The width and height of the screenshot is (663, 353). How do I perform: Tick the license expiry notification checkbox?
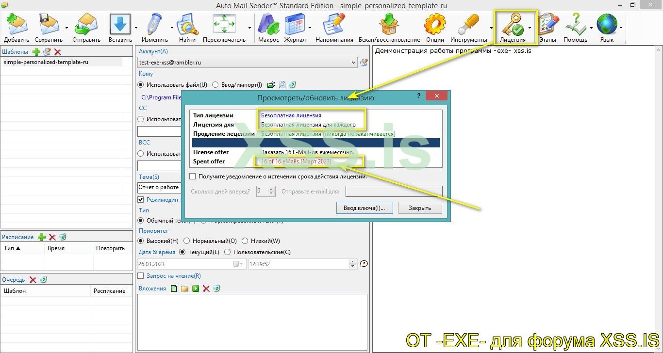193,176
